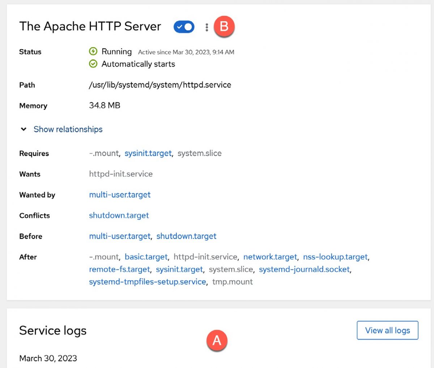Screen dimensions: 434x368
Task: Open network.target in the After list
Action: click(x=270, y=257)
